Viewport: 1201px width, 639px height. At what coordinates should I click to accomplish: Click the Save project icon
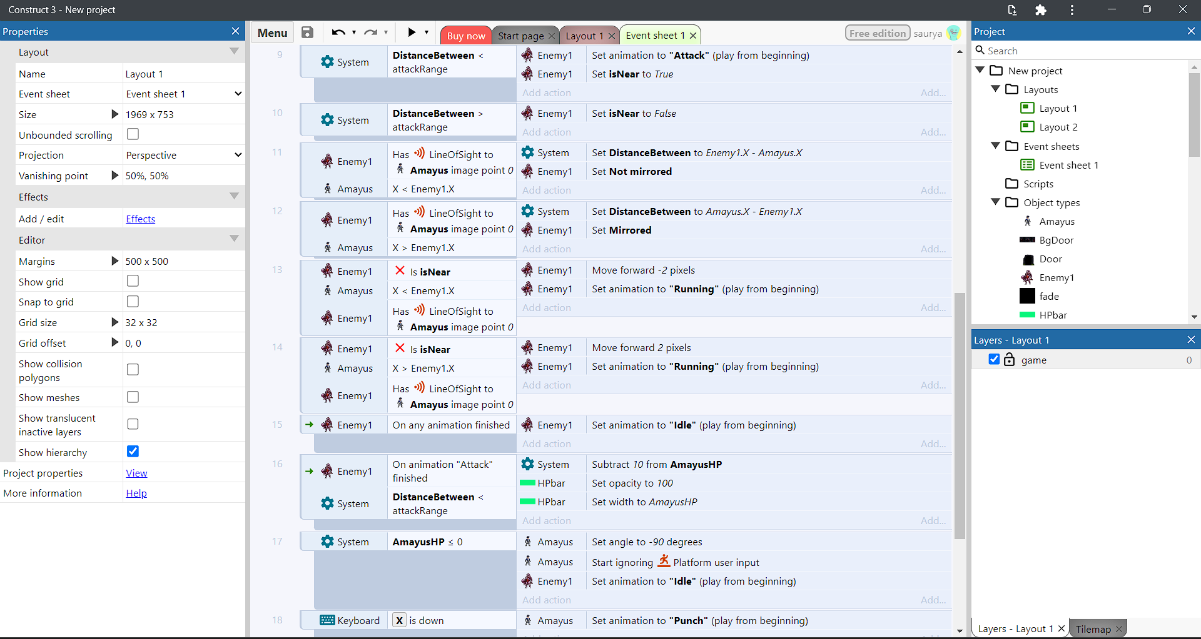point(307,32)
